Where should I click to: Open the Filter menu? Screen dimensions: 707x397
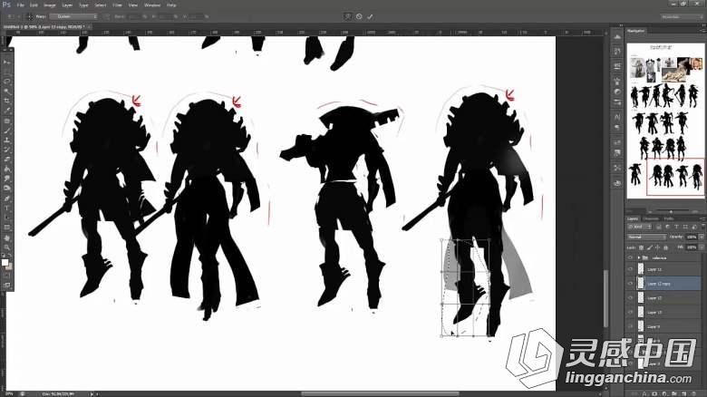point(117,5)
